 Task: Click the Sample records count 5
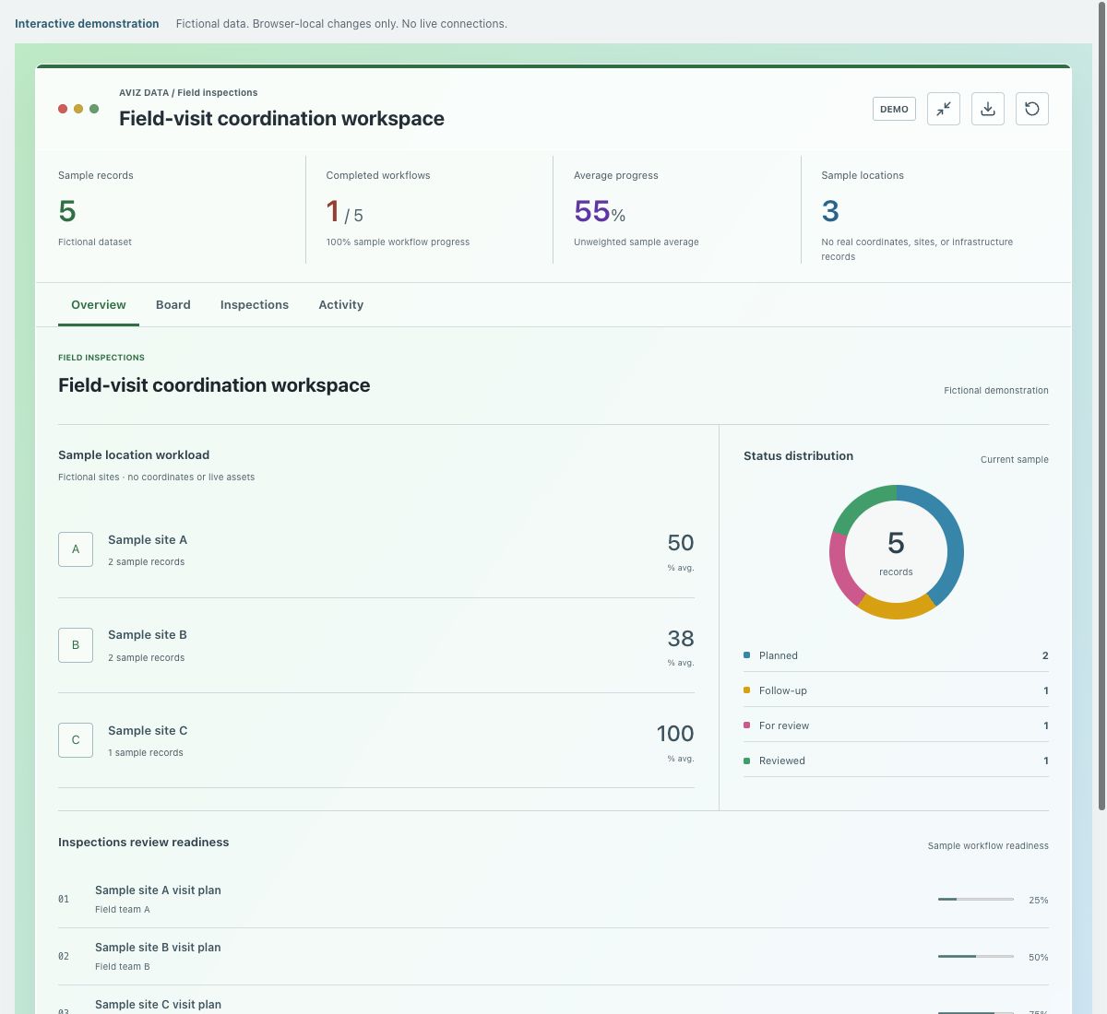[67, 211]
